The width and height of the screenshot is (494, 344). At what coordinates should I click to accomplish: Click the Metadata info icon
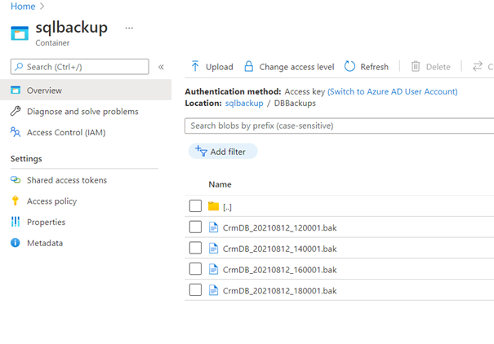click(16, 243)
